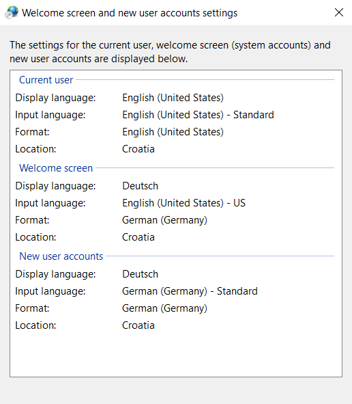Click the globe icon in title bar
352x404 pixels.
coord(12,12)
